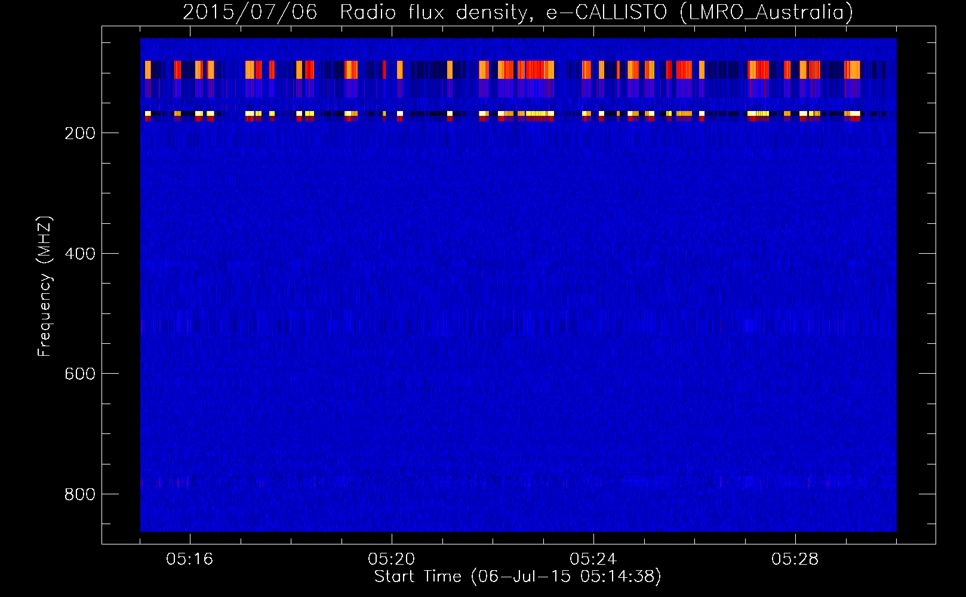The height and width of the screenshot is (597, 966).
Task: Click the '200' frequency tick label
Action: coord(80,133)
